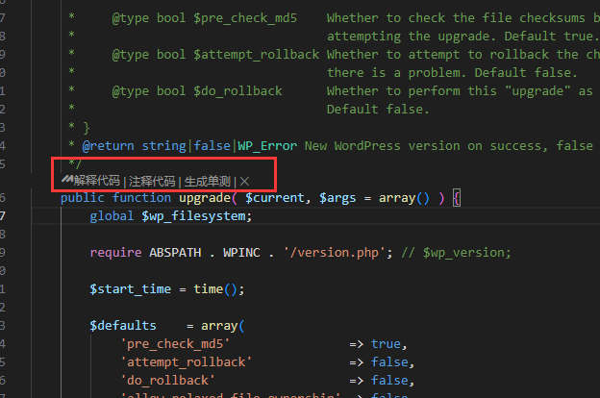This screenshot has height=398, width=600.
Task: Click the '/version.php' string literal
Action: tap(335, 253)
